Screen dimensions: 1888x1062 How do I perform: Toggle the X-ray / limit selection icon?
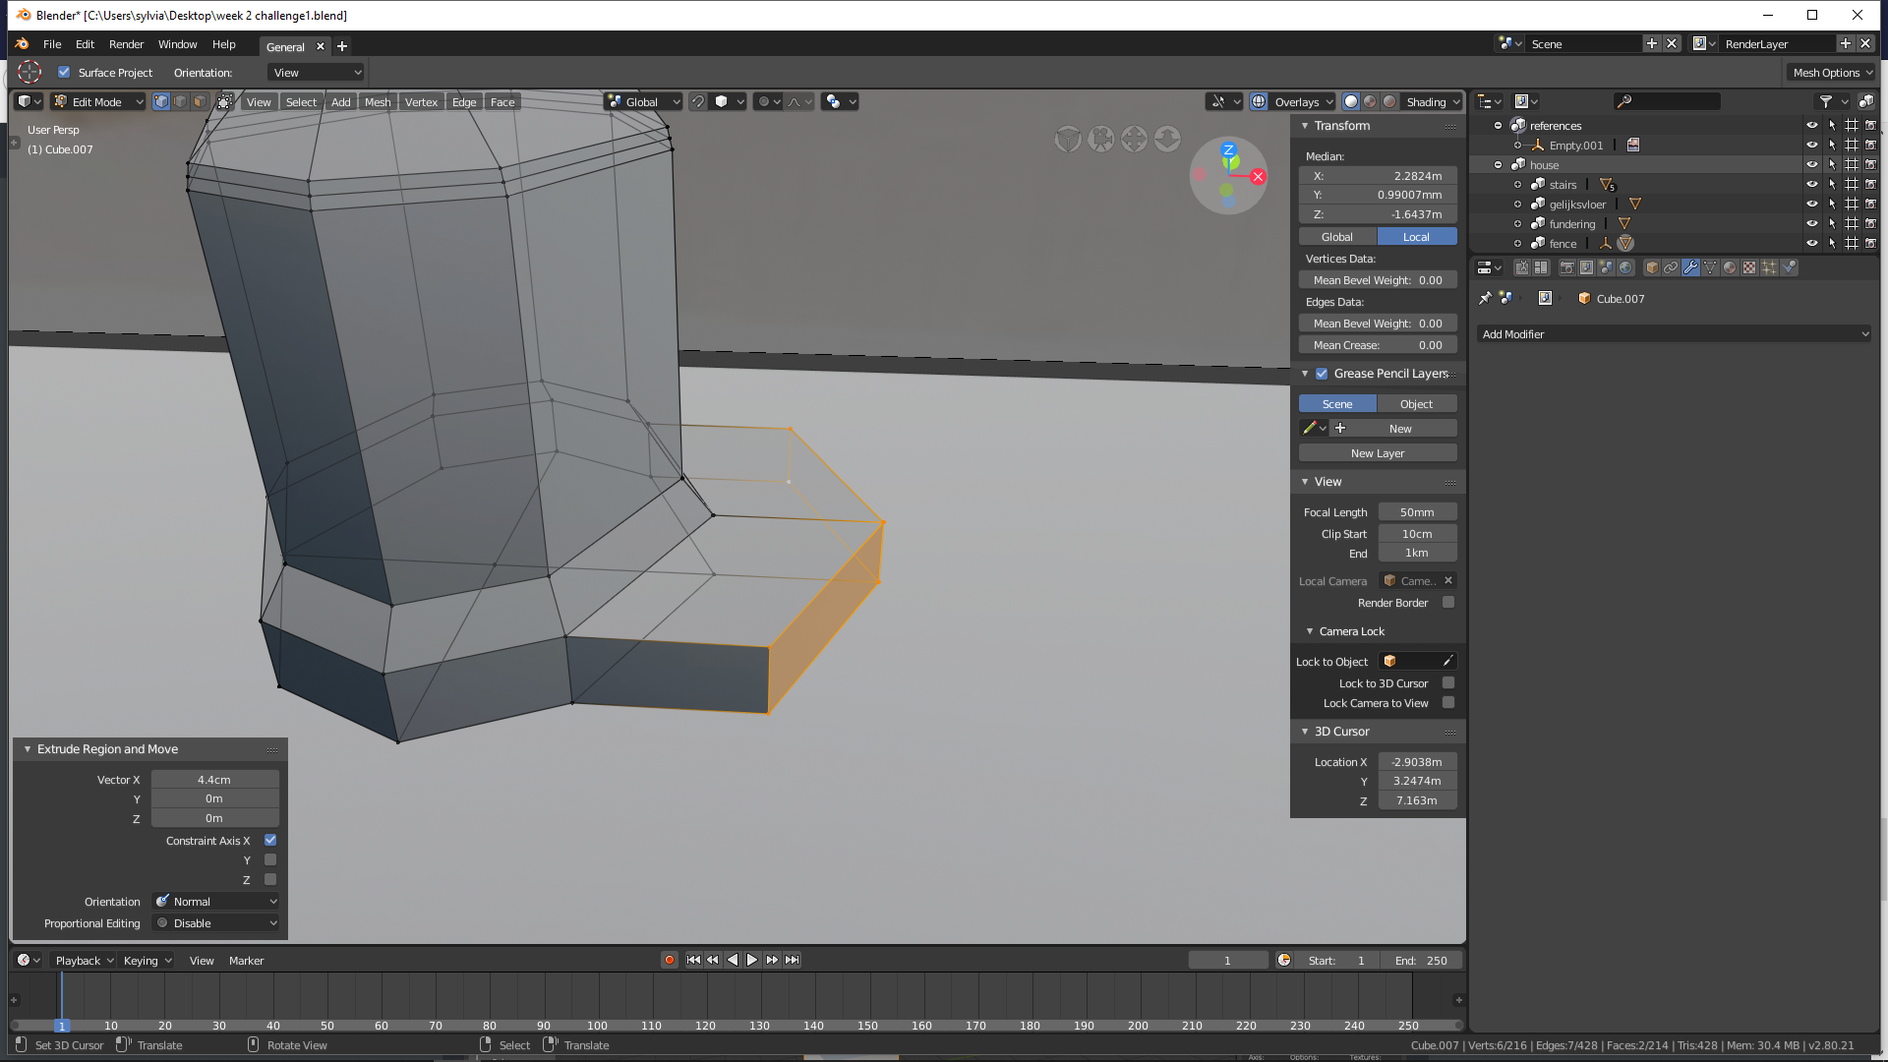coord(225,101)
